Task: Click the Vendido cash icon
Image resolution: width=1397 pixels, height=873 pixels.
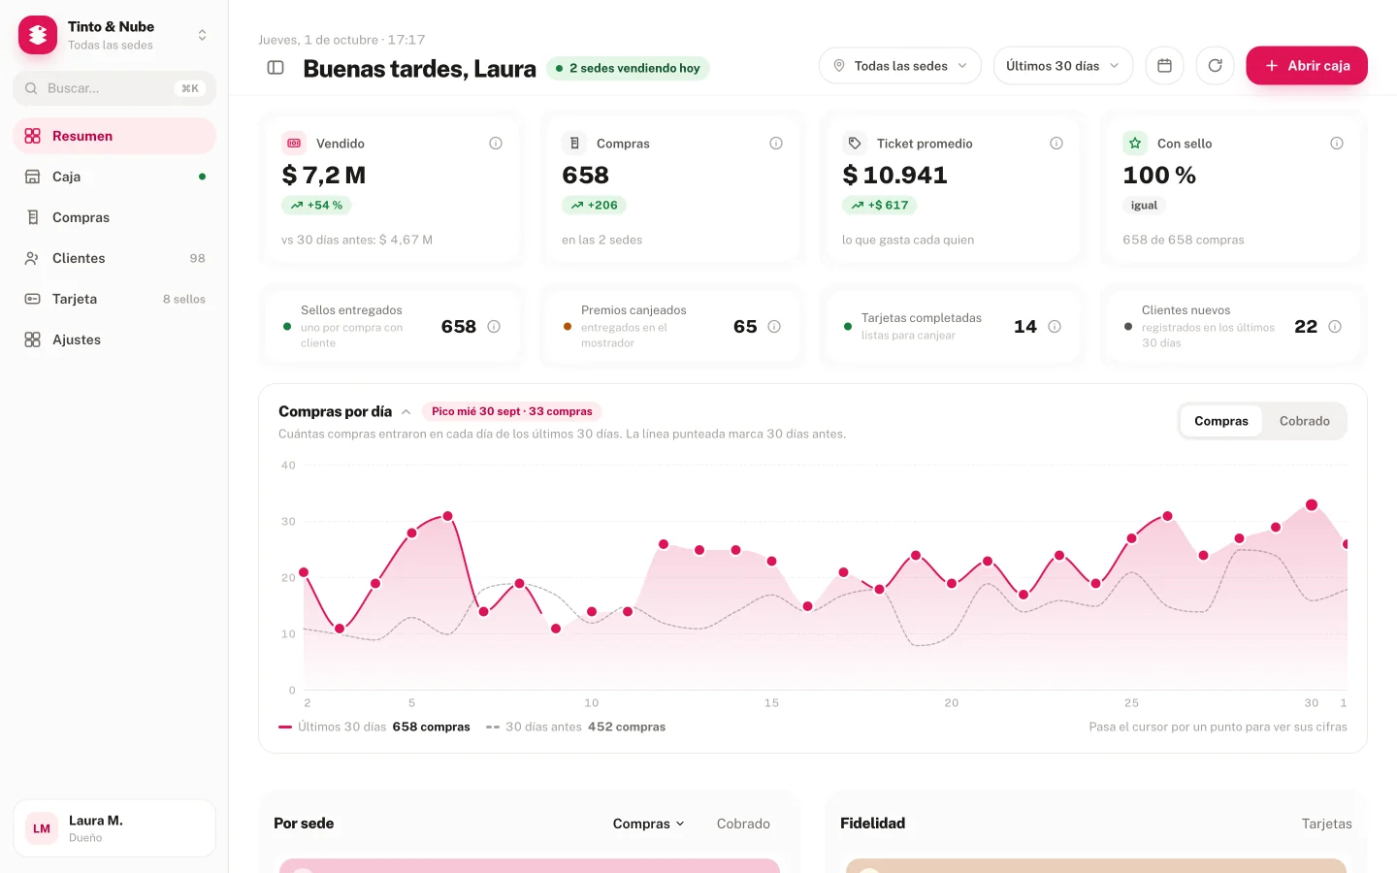Action: [x=294, y=144]
